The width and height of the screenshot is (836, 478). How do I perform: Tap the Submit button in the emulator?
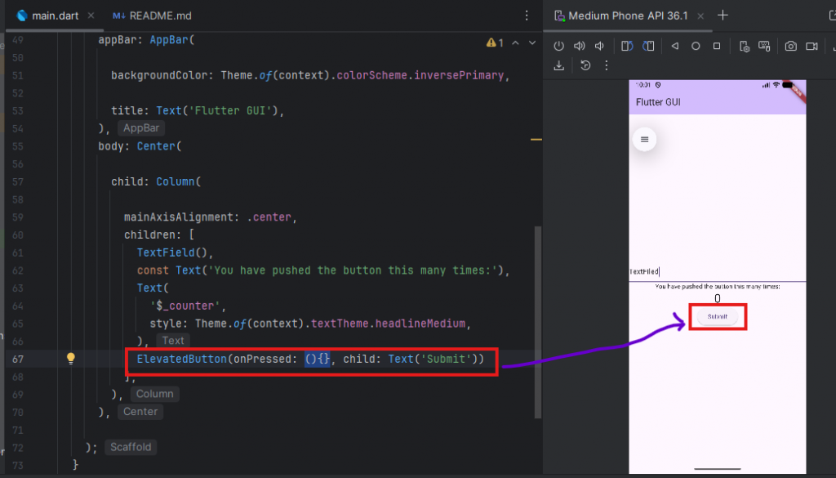pyautogui.click(x=718, y=316)
